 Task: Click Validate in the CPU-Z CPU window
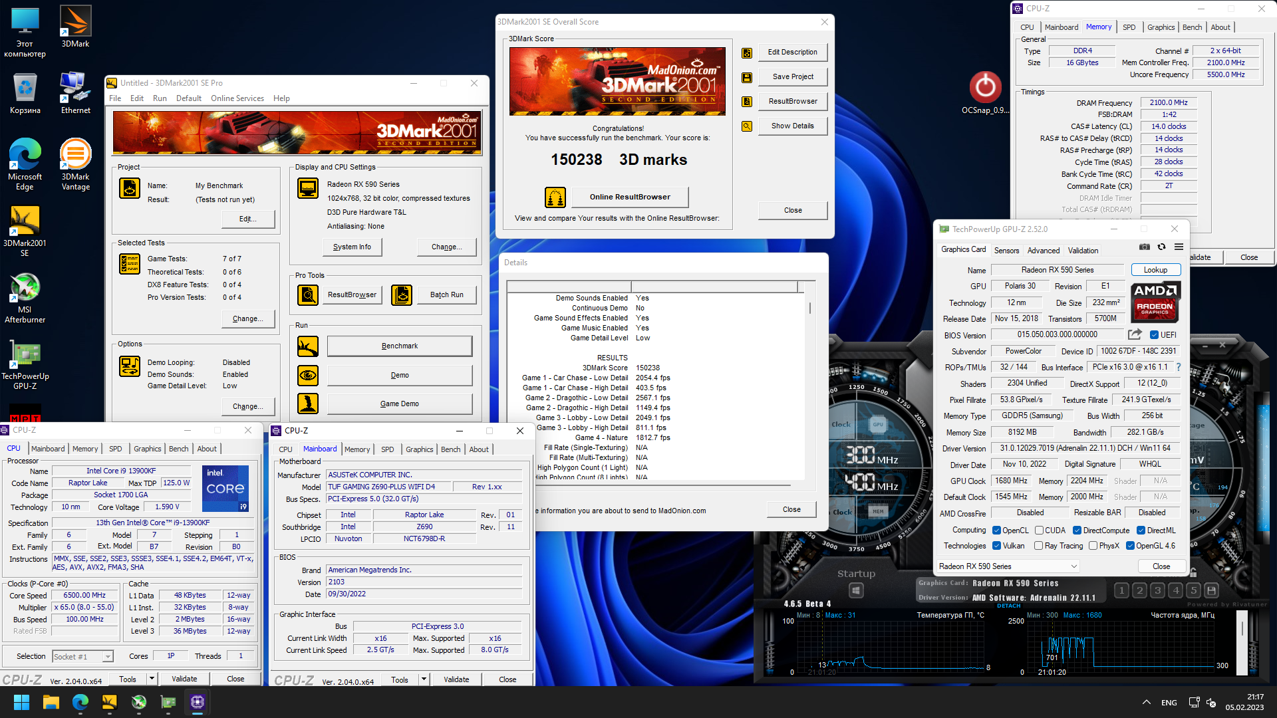tap(184, 679)
